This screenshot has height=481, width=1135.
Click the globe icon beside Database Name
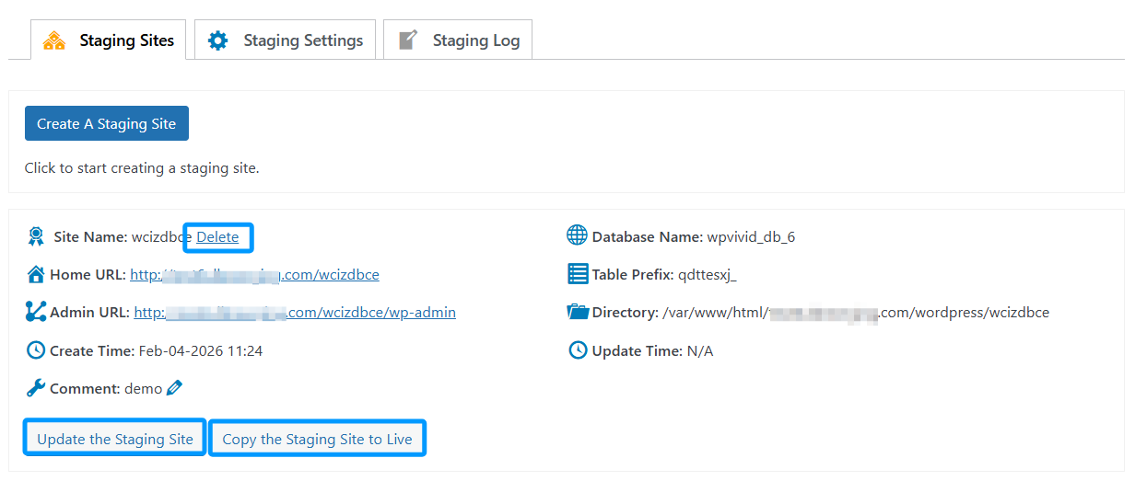tap(577, 236)
